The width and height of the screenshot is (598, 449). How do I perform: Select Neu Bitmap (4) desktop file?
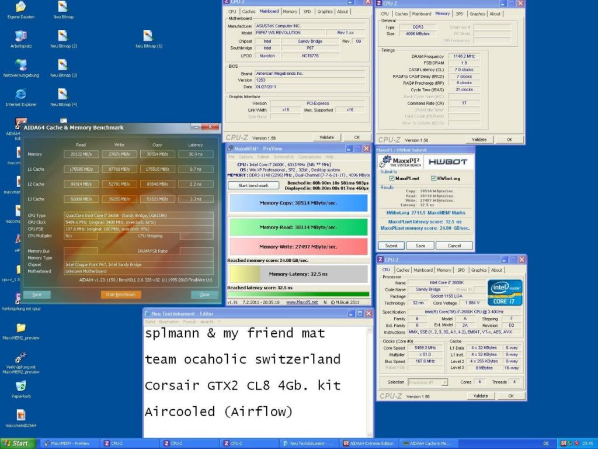63,97
